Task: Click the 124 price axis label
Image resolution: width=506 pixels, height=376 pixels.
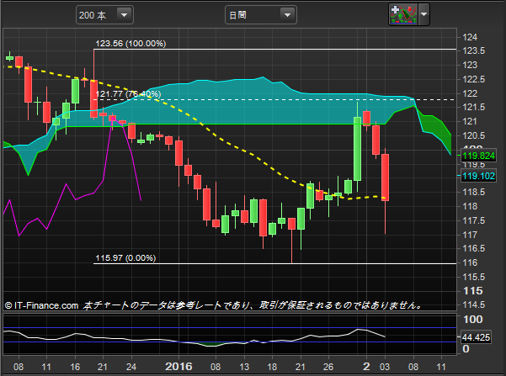Action: point(470,37)
